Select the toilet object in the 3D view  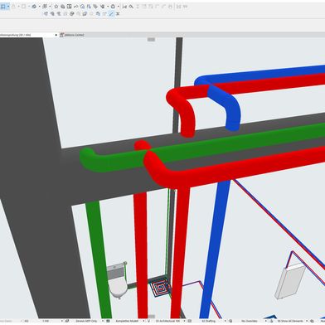click(x=118, y=281)
